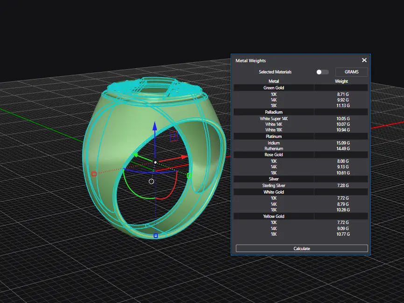The image size is (404, 303).
Task: Click the Weight column header
Action: [341, 81]
